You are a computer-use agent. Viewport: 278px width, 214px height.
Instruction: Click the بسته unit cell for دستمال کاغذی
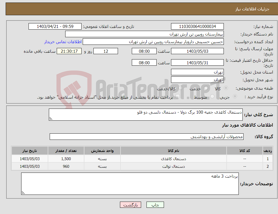(102, 159)
